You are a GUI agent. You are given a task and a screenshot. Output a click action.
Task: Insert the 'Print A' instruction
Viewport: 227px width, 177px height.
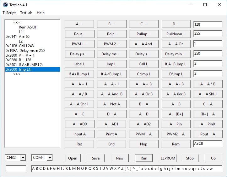[x=111, y=134]
